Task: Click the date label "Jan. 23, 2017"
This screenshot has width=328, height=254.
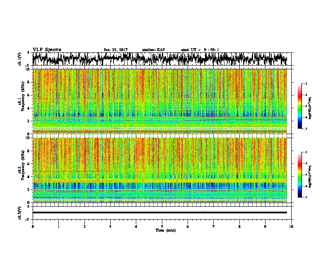Action: (x=116, y=50)
